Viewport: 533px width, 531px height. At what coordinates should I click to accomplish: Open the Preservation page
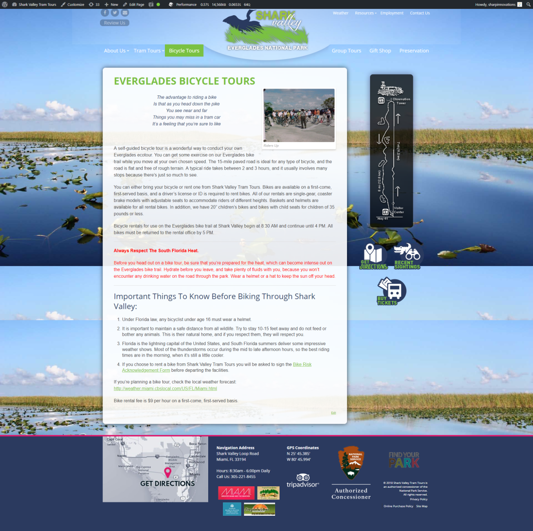click(x=414, y=51)
